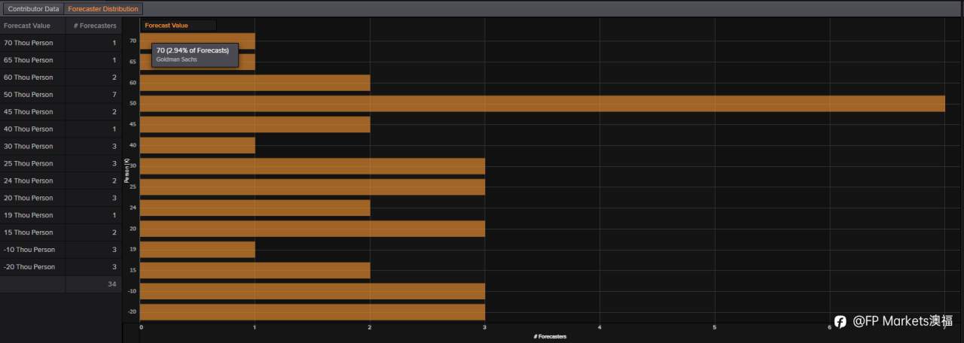Viewport: 964px width, 343px height.
Task: Switch to the Contributor Data tab
Action: coord(33,9)
